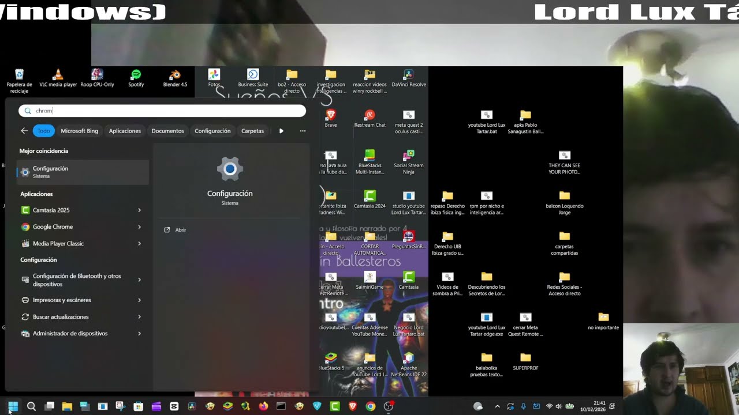739x415 pixels.
Task: Switch to Configuración filter tab
Action: click(212, 131)
